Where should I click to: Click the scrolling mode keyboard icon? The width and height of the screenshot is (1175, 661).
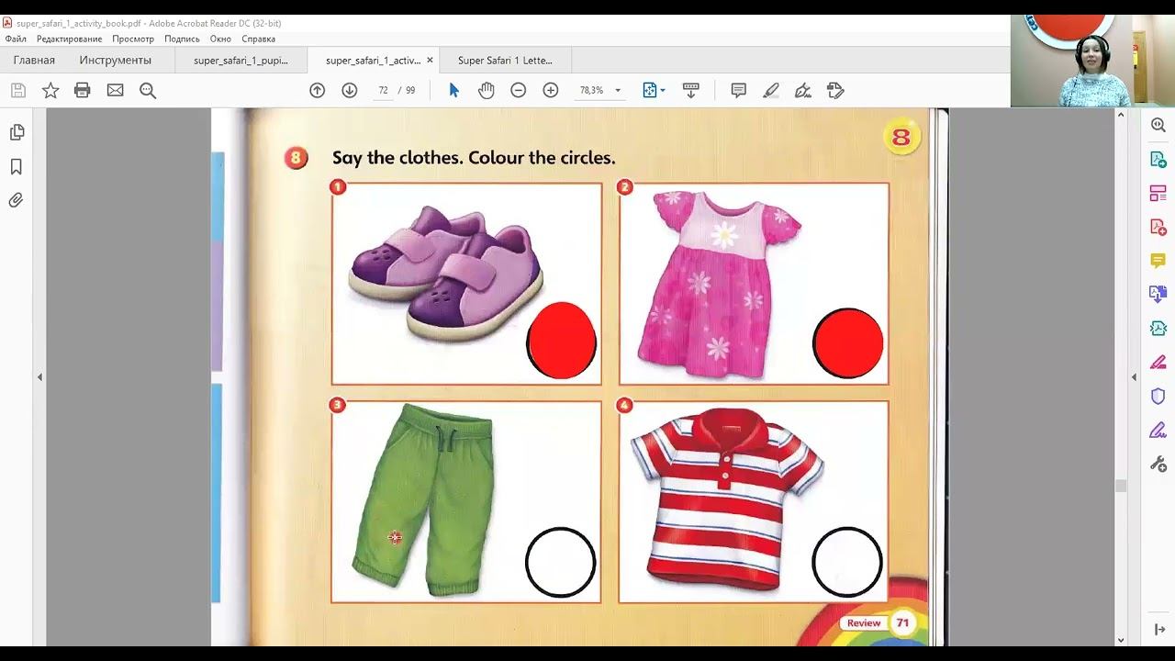[691, 90]
